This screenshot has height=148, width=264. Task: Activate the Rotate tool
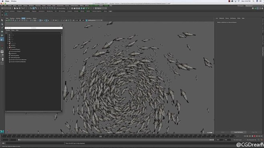click(2, 36)
